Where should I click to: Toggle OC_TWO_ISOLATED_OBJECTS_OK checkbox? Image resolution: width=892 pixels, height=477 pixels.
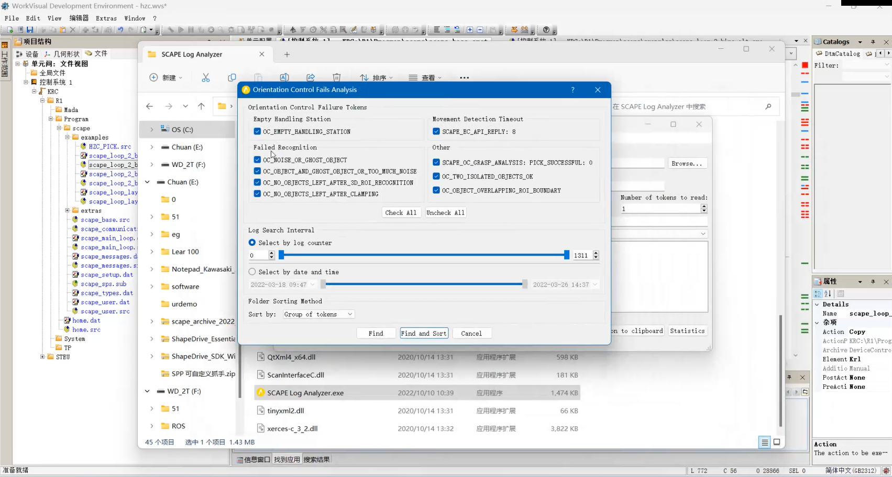pos(436,176)
